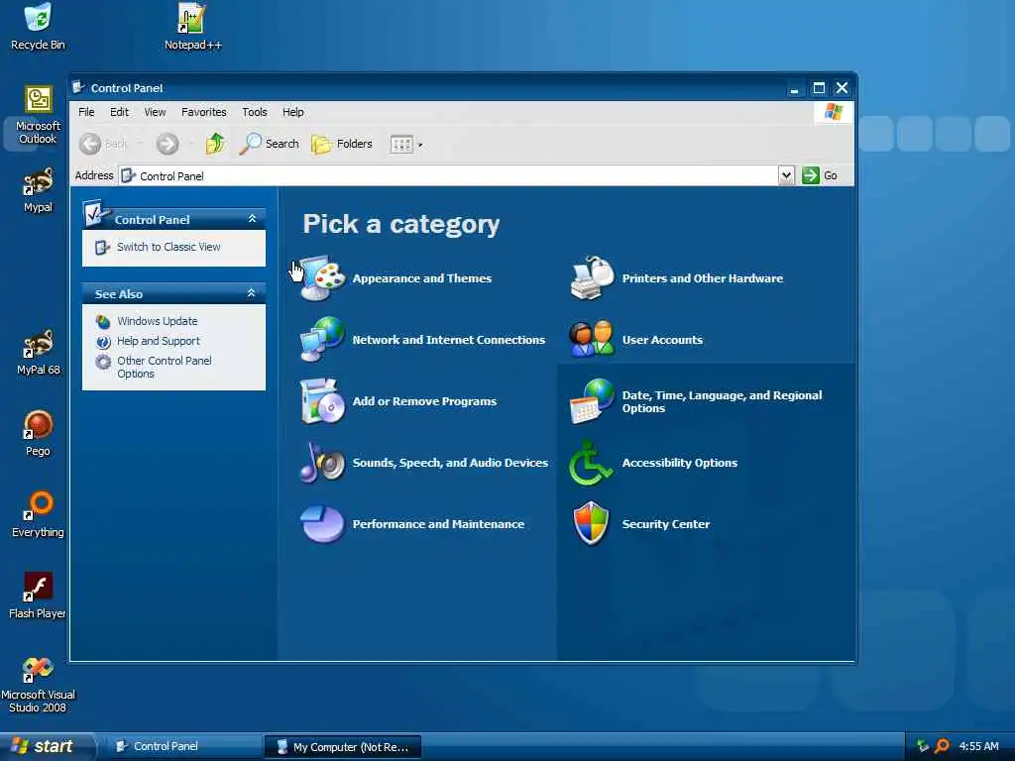1015x761 pixels.
Task: Click the network tray icon
Action: click(x=923, y=747)
